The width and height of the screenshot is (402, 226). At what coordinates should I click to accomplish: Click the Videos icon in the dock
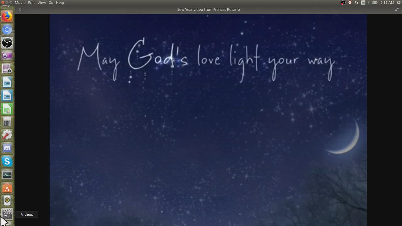7,214
